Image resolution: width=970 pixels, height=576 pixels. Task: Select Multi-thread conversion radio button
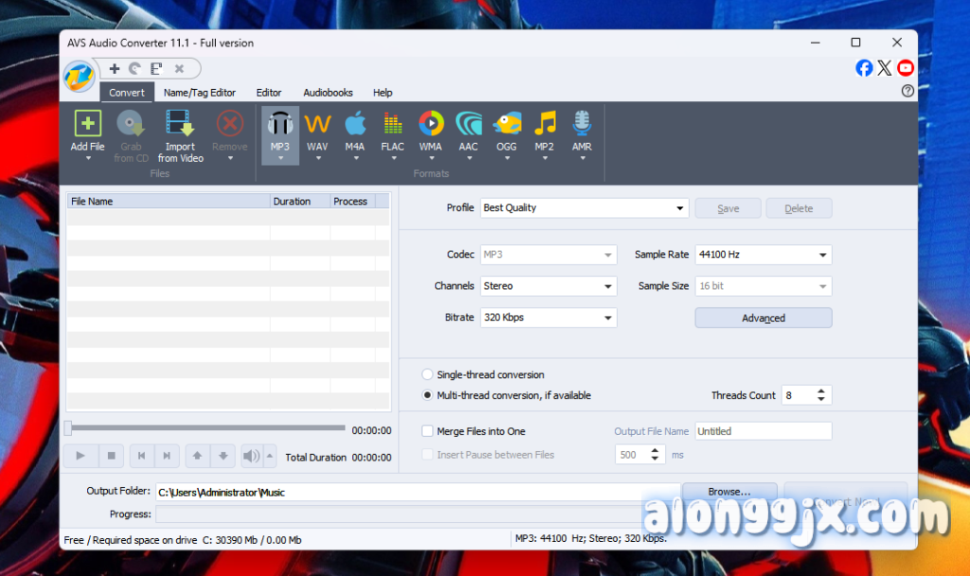427,396
